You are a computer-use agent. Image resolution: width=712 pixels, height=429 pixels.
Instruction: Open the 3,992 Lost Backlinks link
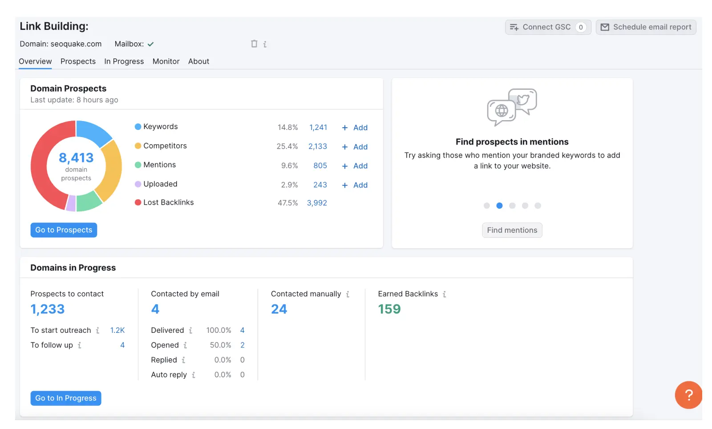pyautogui.click(x=316, y=202)
